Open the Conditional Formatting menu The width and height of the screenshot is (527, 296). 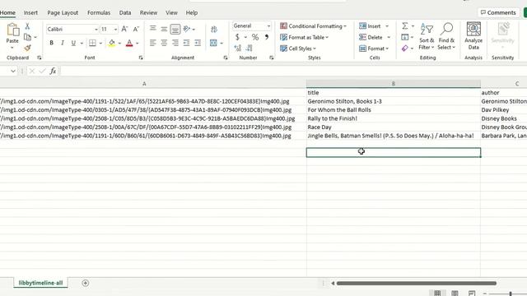[x=313, y=25]
